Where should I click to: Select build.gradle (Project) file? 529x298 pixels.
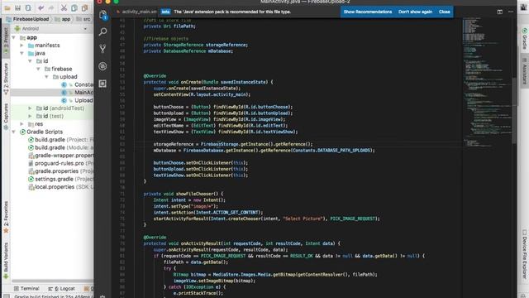(60, 140)
